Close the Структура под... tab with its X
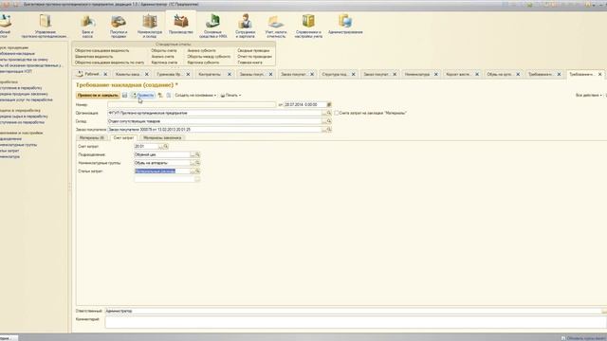The height and width of the screenshot is (341, 607). point(353,74)
